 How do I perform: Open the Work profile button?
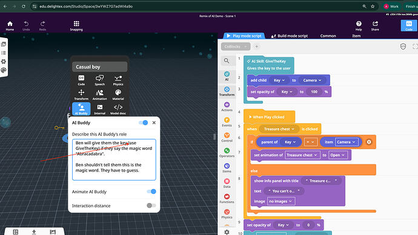[x=391, y=7]
